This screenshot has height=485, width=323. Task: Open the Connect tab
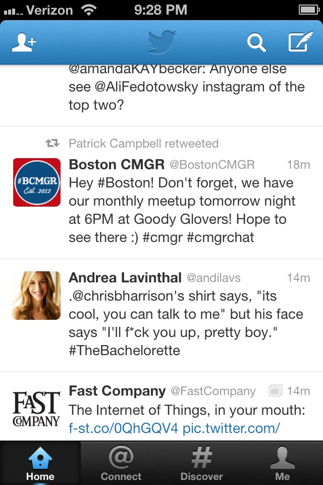pyautogui.click(x=121, y=463)
